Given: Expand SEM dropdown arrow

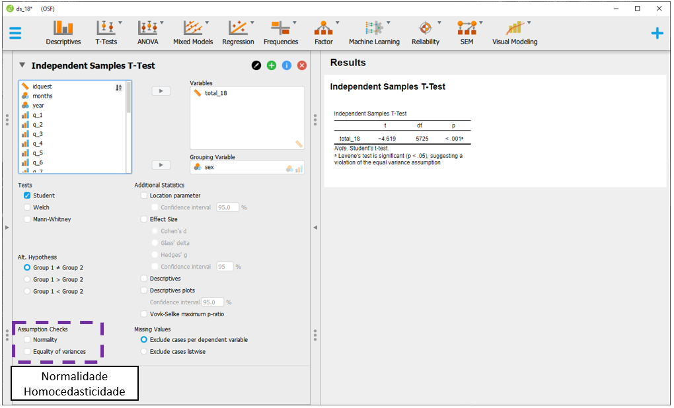Looking at the screenshot, I should pyautogui.click(x=480, y=22).
